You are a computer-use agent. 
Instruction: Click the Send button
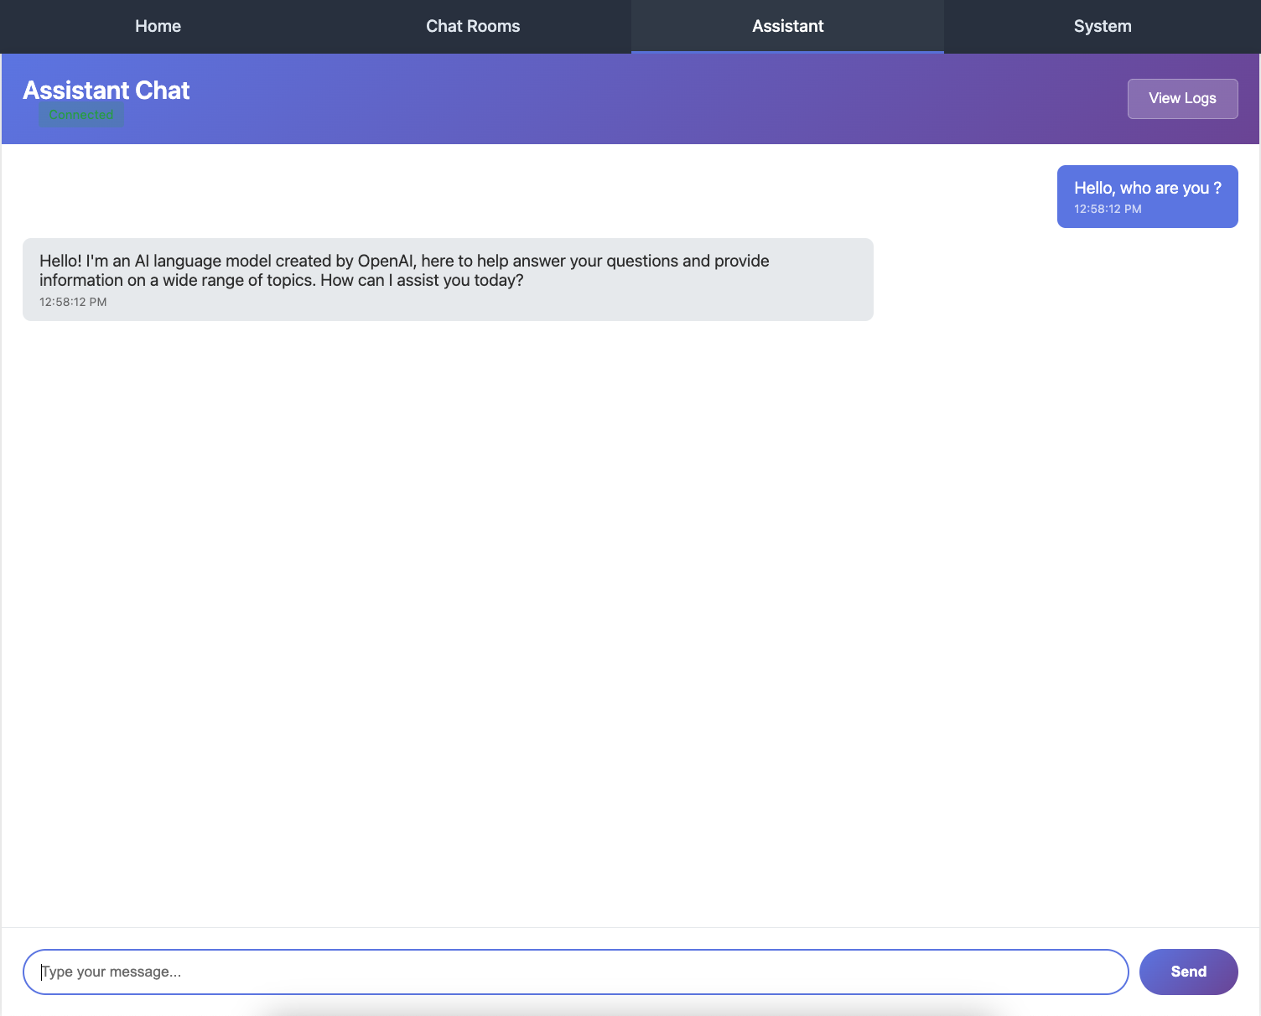point(1188,972)
